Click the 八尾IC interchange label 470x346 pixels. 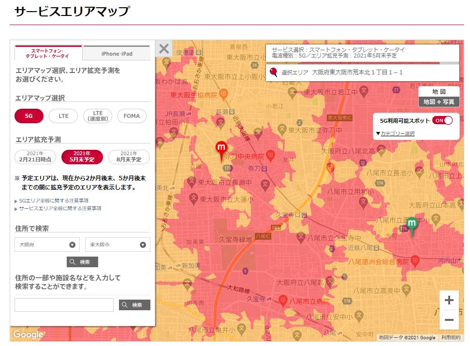click(x=263, y=236)
